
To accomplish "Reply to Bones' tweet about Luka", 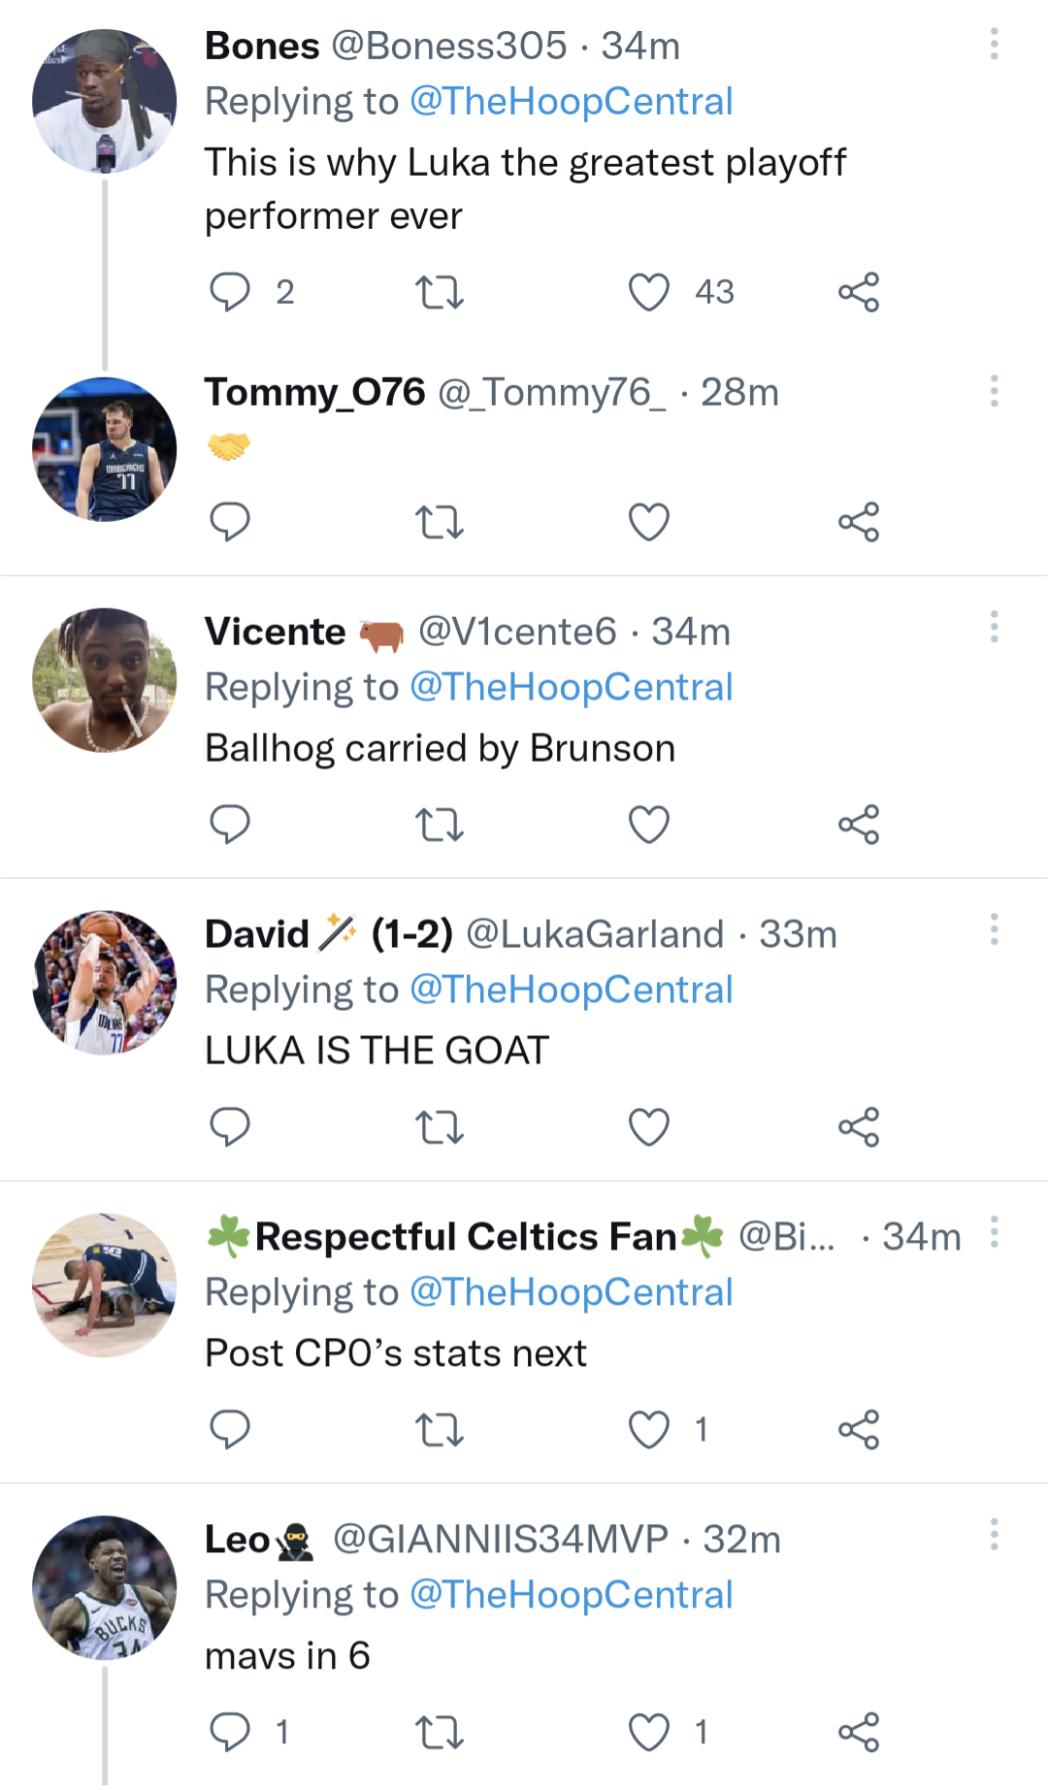I will coord(230,292).
